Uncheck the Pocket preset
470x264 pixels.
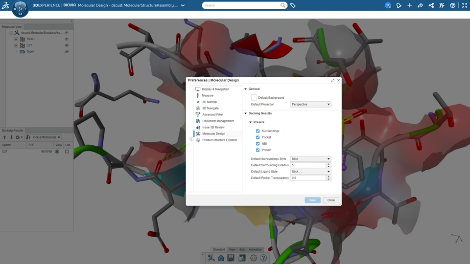click(258, 137)
